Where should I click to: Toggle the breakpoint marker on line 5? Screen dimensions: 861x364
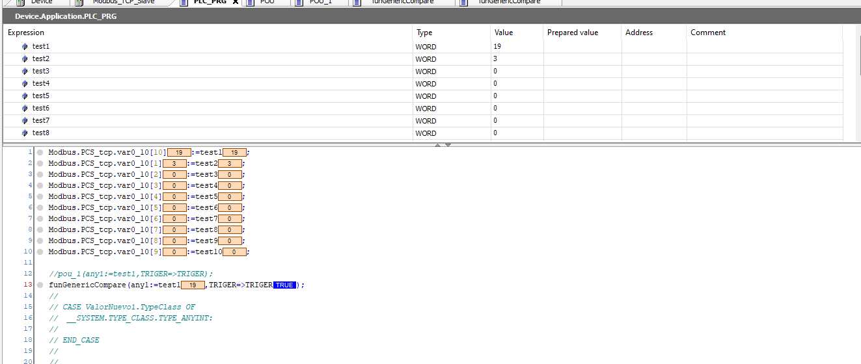point(40,196)
